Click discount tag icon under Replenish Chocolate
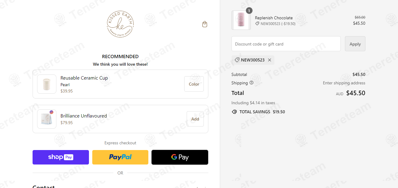 tap(257, 23)
